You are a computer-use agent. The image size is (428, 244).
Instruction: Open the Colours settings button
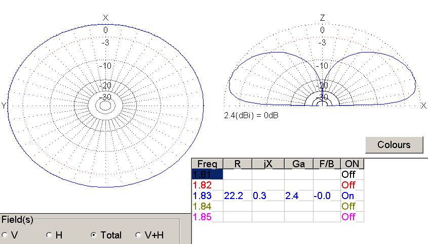tap(394, 144)
